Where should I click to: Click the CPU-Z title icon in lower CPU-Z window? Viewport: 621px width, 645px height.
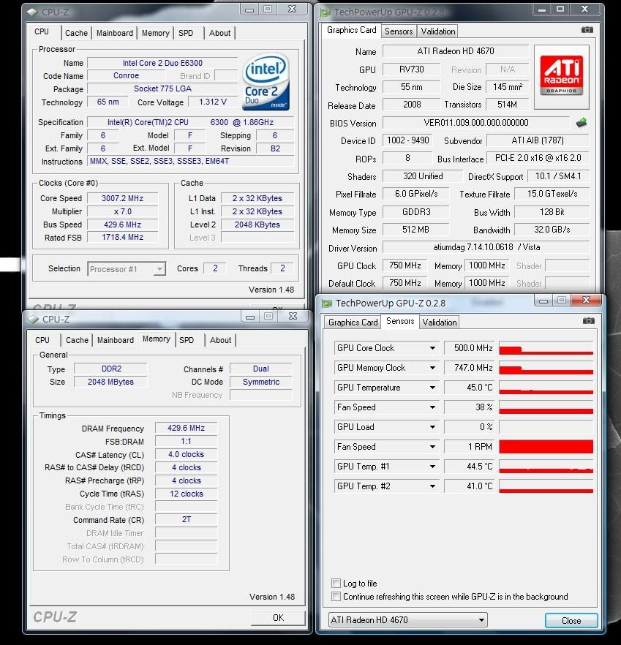[33, 319]
